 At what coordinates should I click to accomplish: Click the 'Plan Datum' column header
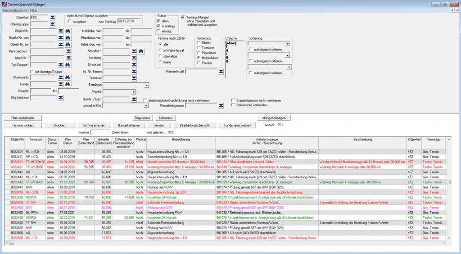(68, 141)
